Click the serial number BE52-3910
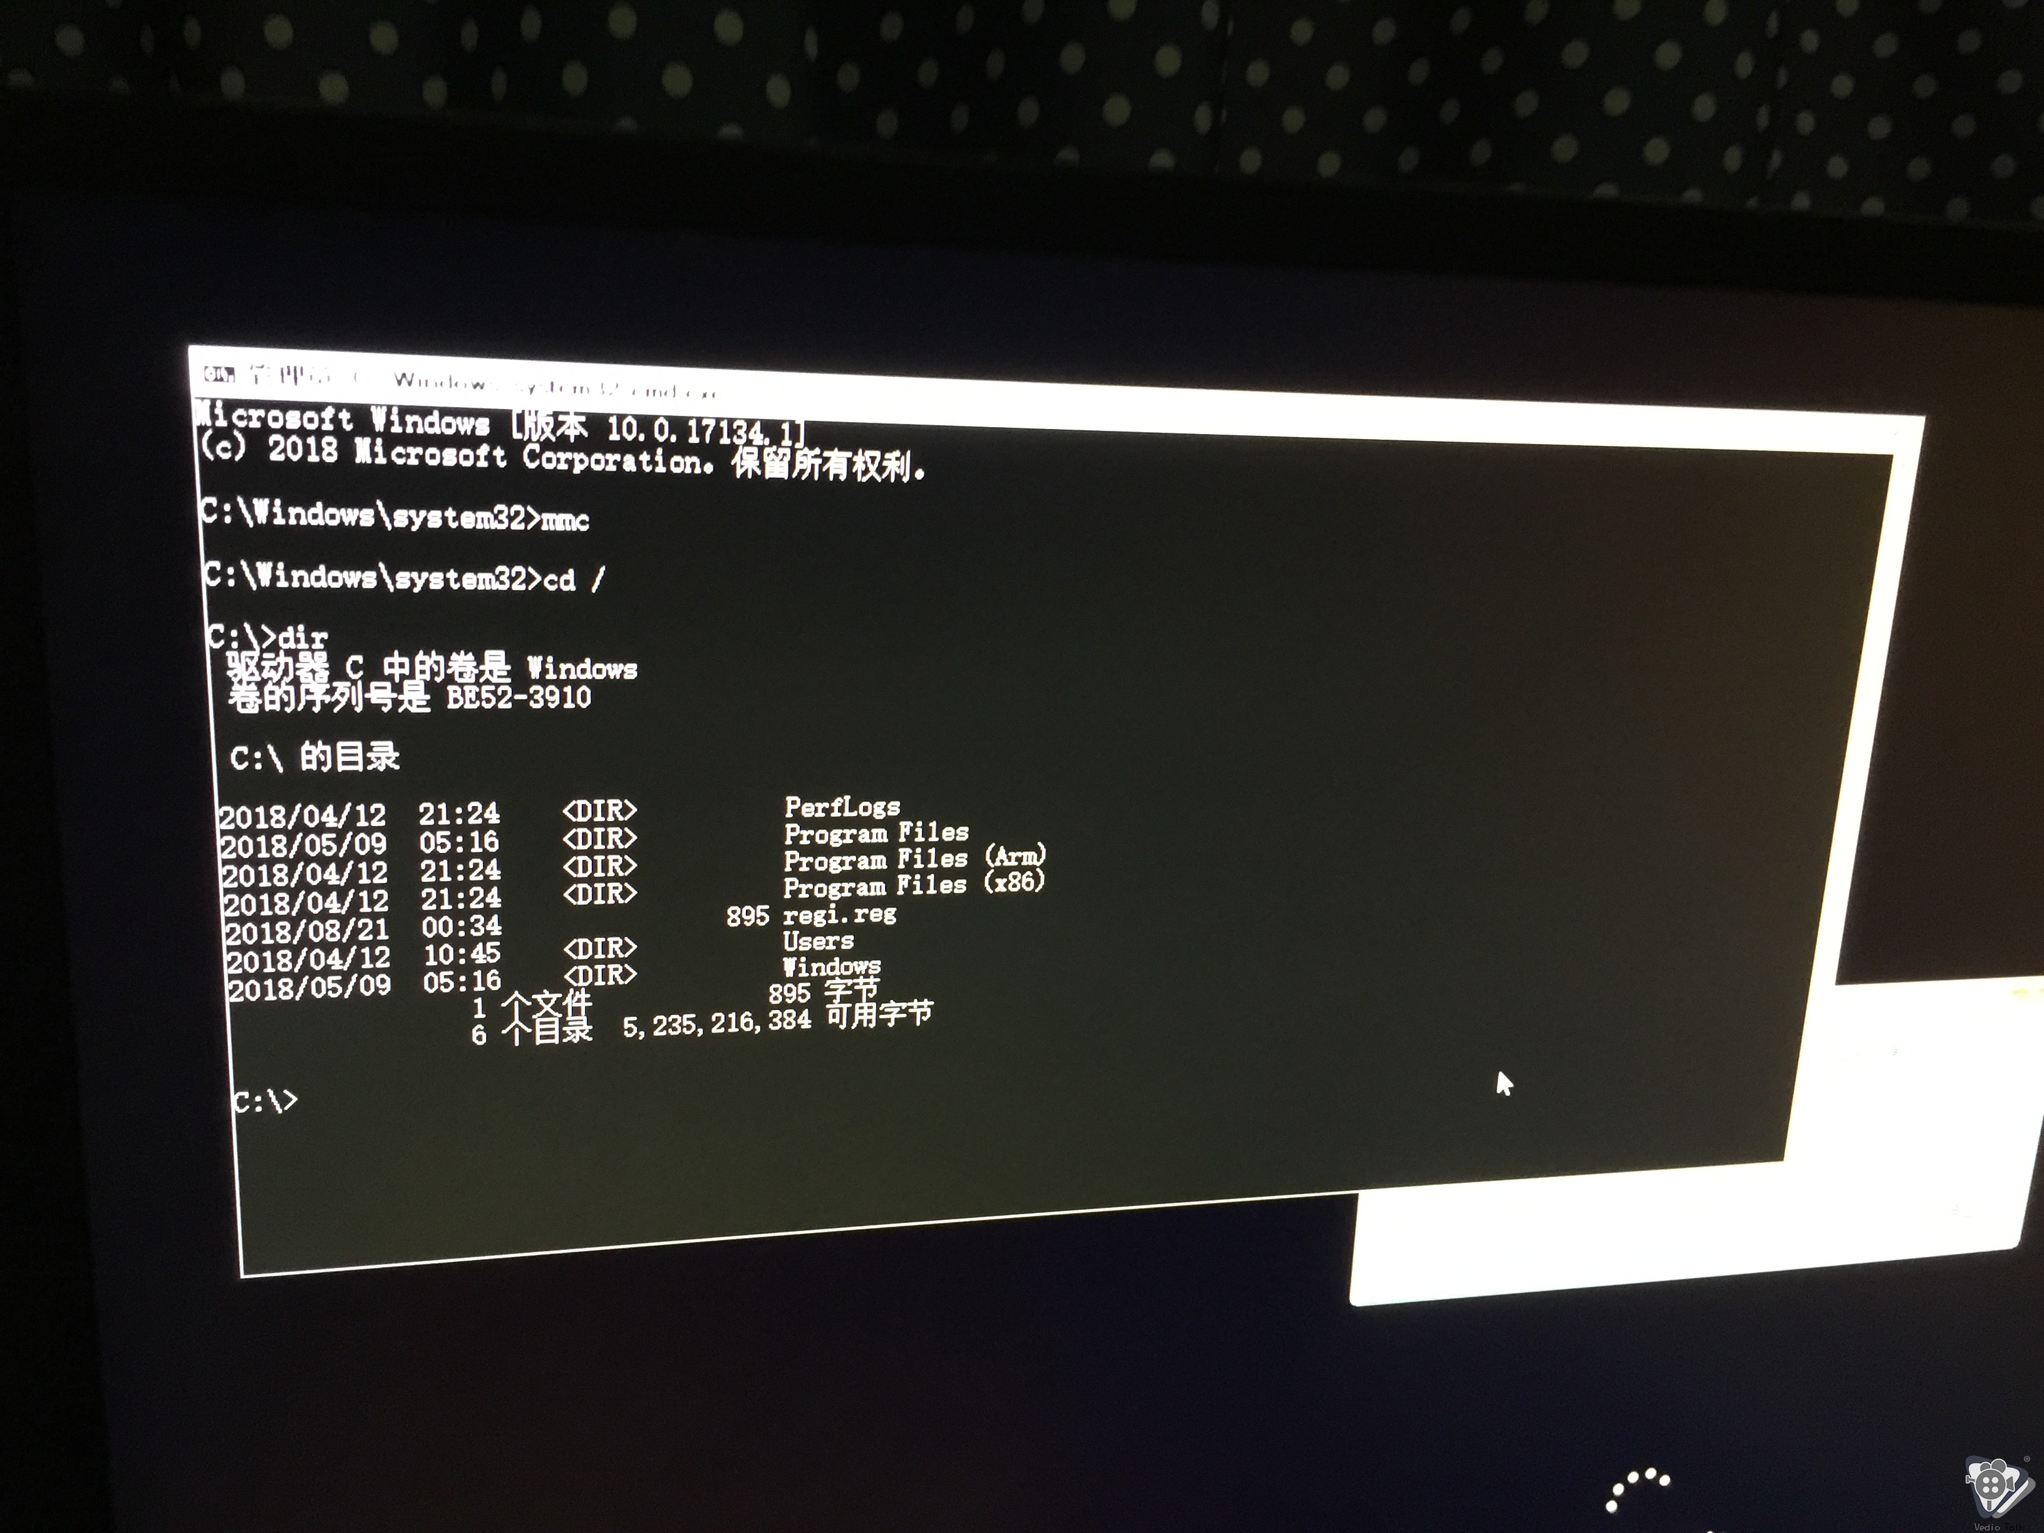The width and height of the screenshot is (2044, 1533). [519, 697]
